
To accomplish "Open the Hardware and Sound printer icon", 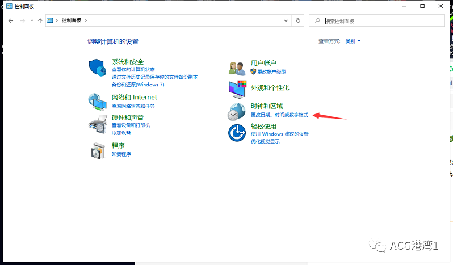I will 98,124.
